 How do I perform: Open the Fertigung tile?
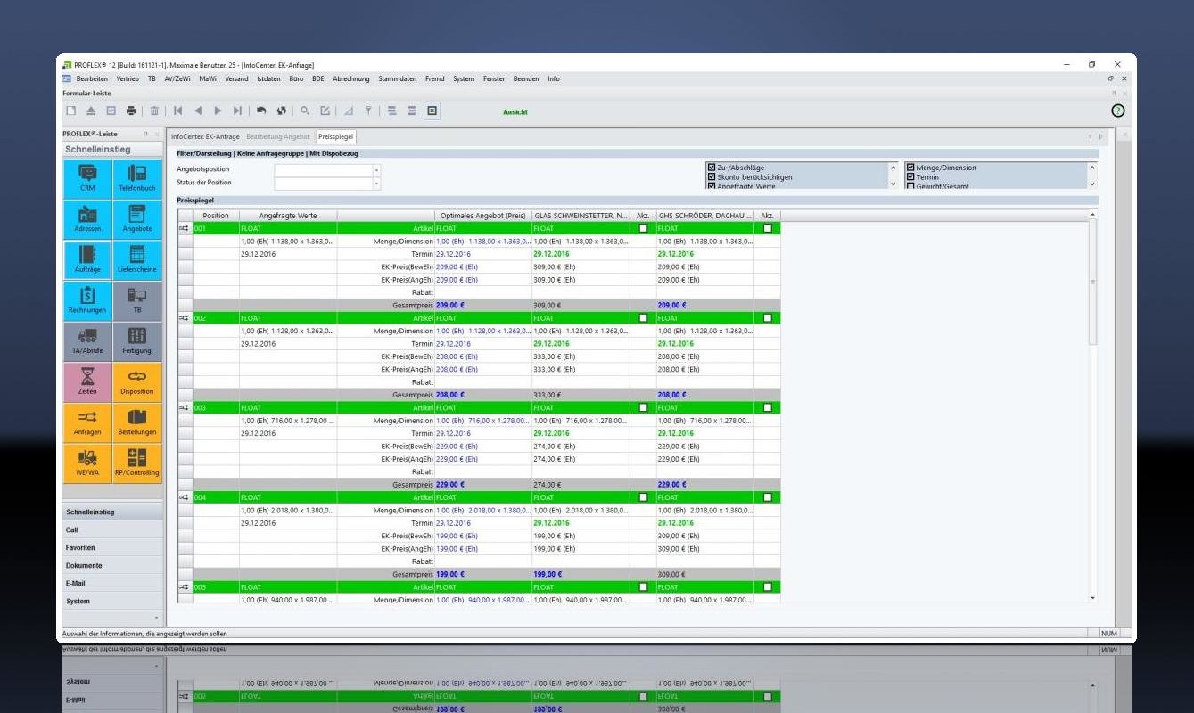point(137,341)
